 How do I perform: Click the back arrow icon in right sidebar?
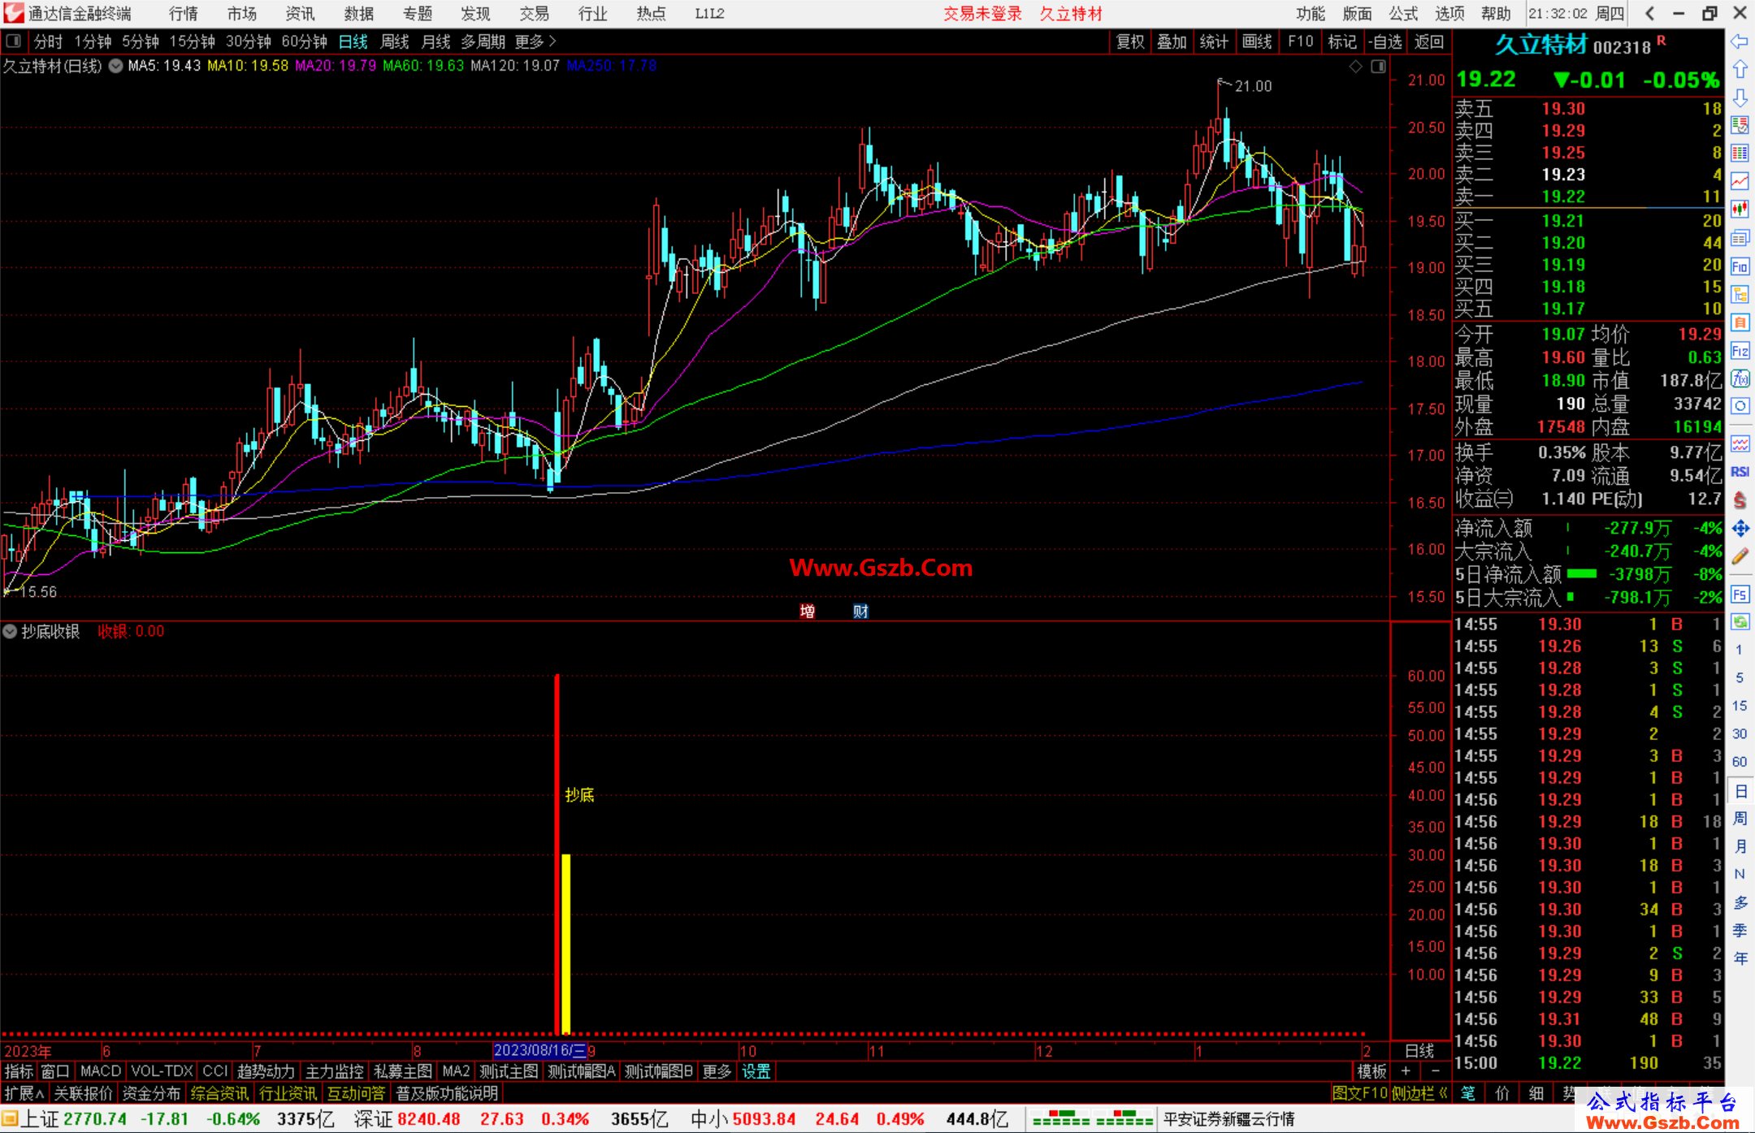pos(1740,41)
